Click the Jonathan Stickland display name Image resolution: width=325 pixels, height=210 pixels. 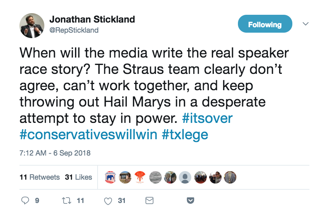point(92,20)
